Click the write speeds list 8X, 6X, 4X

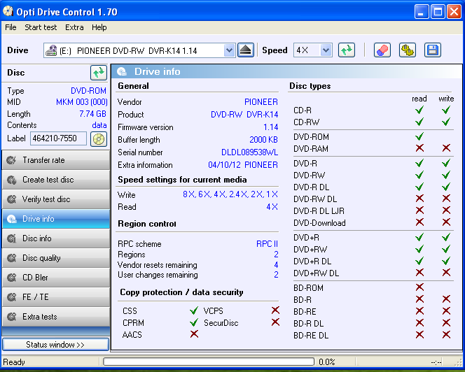click(x=230, y=194)
